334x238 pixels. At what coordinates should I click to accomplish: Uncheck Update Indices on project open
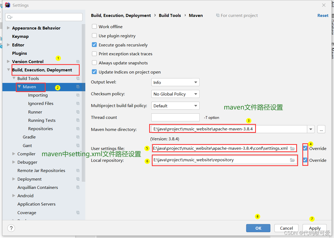[x=94, y=72]
